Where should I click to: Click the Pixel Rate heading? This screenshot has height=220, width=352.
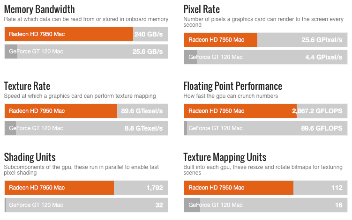coord(202,9)
